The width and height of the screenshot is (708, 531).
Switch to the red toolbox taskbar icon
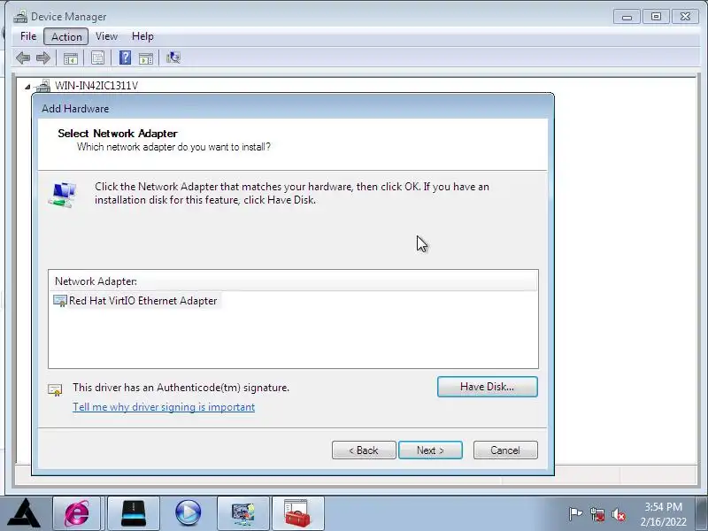point(297,513)
